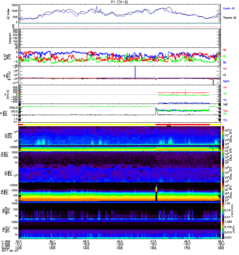Click the plot title P1 (TH-B)
This screenshot has width=239, height=255.
coord(119,2)
